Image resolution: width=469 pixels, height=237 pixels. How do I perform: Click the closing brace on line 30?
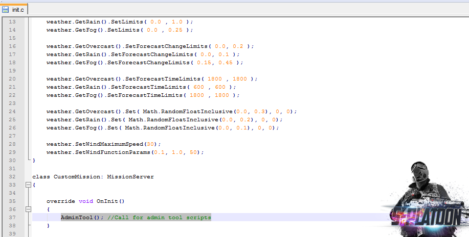click(x=34, y=161)
